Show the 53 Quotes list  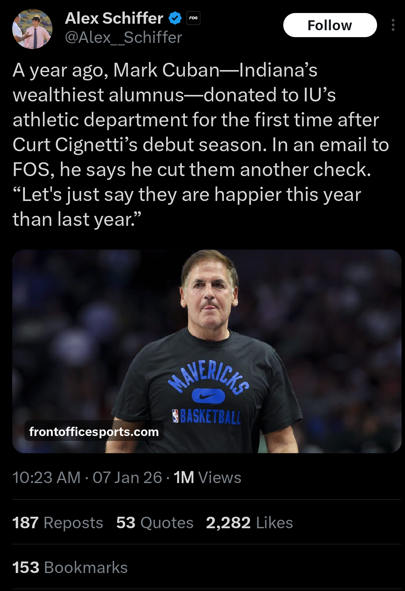155,522
